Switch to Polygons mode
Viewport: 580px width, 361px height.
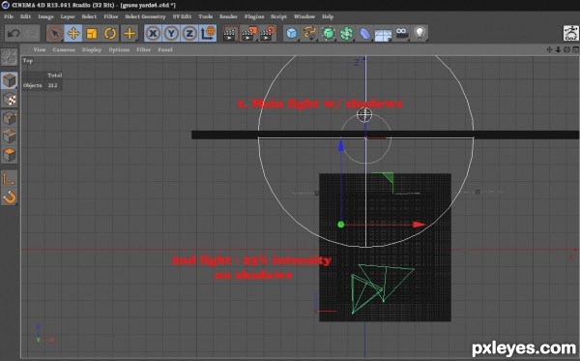point(10,155)
